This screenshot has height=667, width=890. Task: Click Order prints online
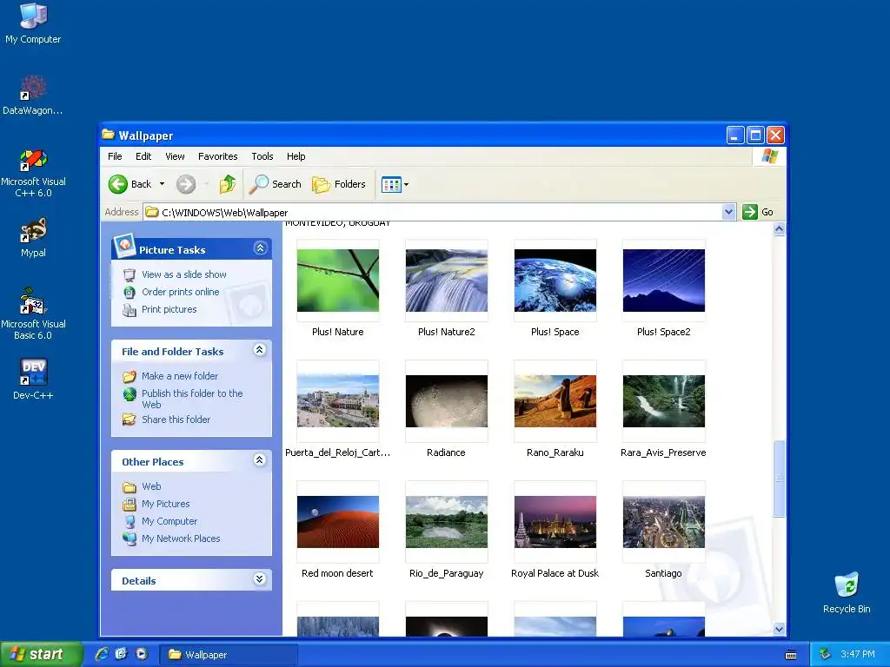point(181,292)
